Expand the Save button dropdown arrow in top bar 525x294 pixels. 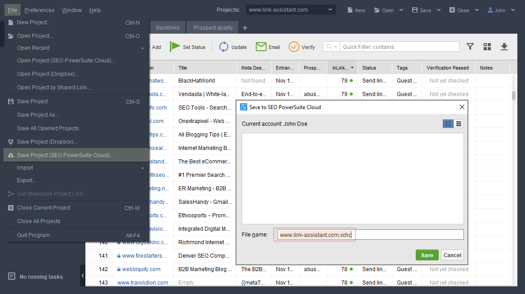pyautogui.click(x=439, y=10)
